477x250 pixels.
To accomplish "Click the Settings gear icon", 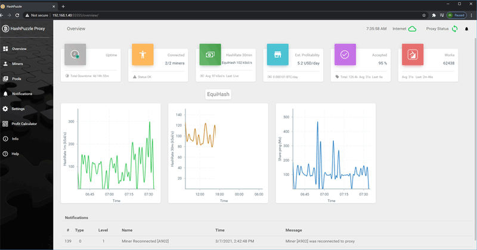I will tap(5, 109).
